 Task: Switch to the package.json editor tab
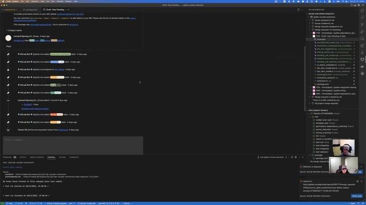click(x=30, y=10)
